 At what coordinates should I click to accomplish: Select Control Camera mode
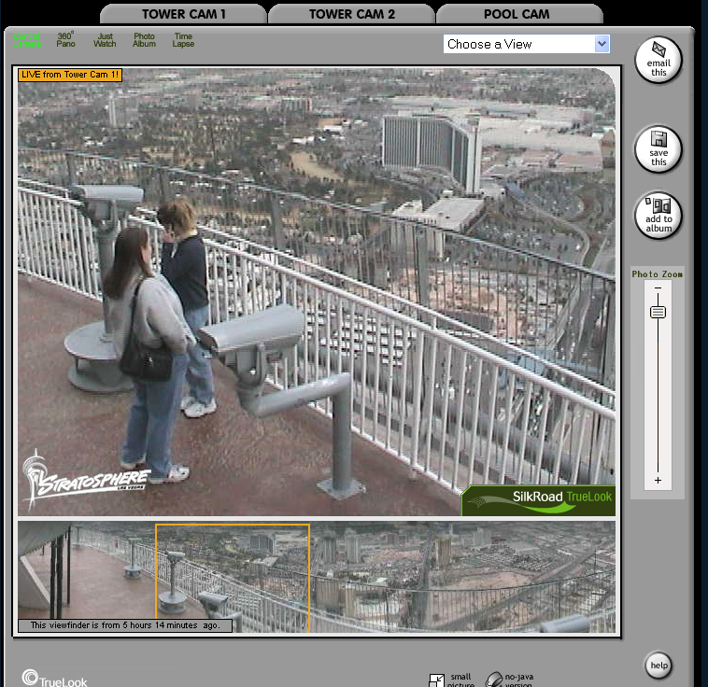coord(26,40)
